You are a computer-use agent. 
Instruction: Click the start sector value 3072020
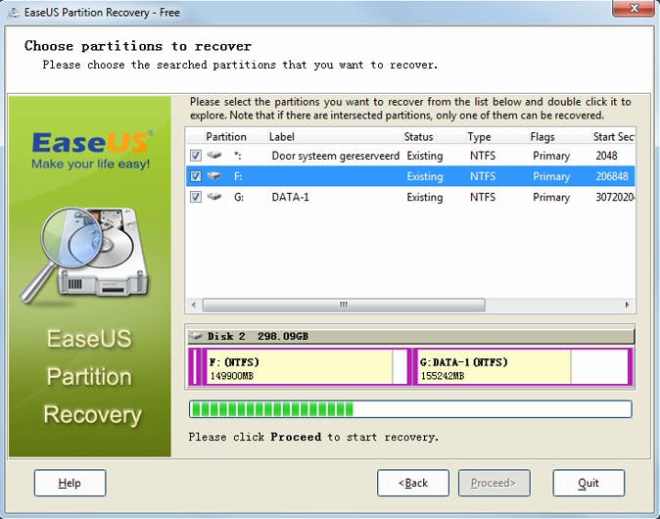tap(615, 197)
